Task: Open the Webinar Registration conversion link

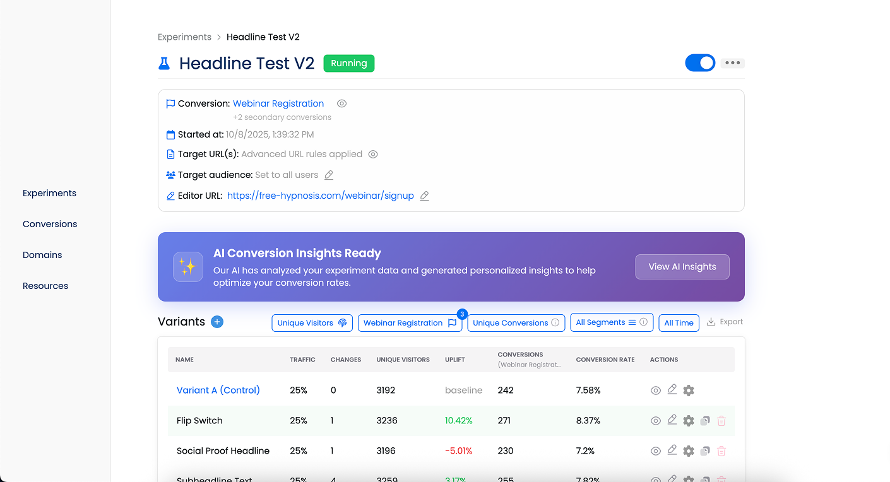Action: coord(278,103)
